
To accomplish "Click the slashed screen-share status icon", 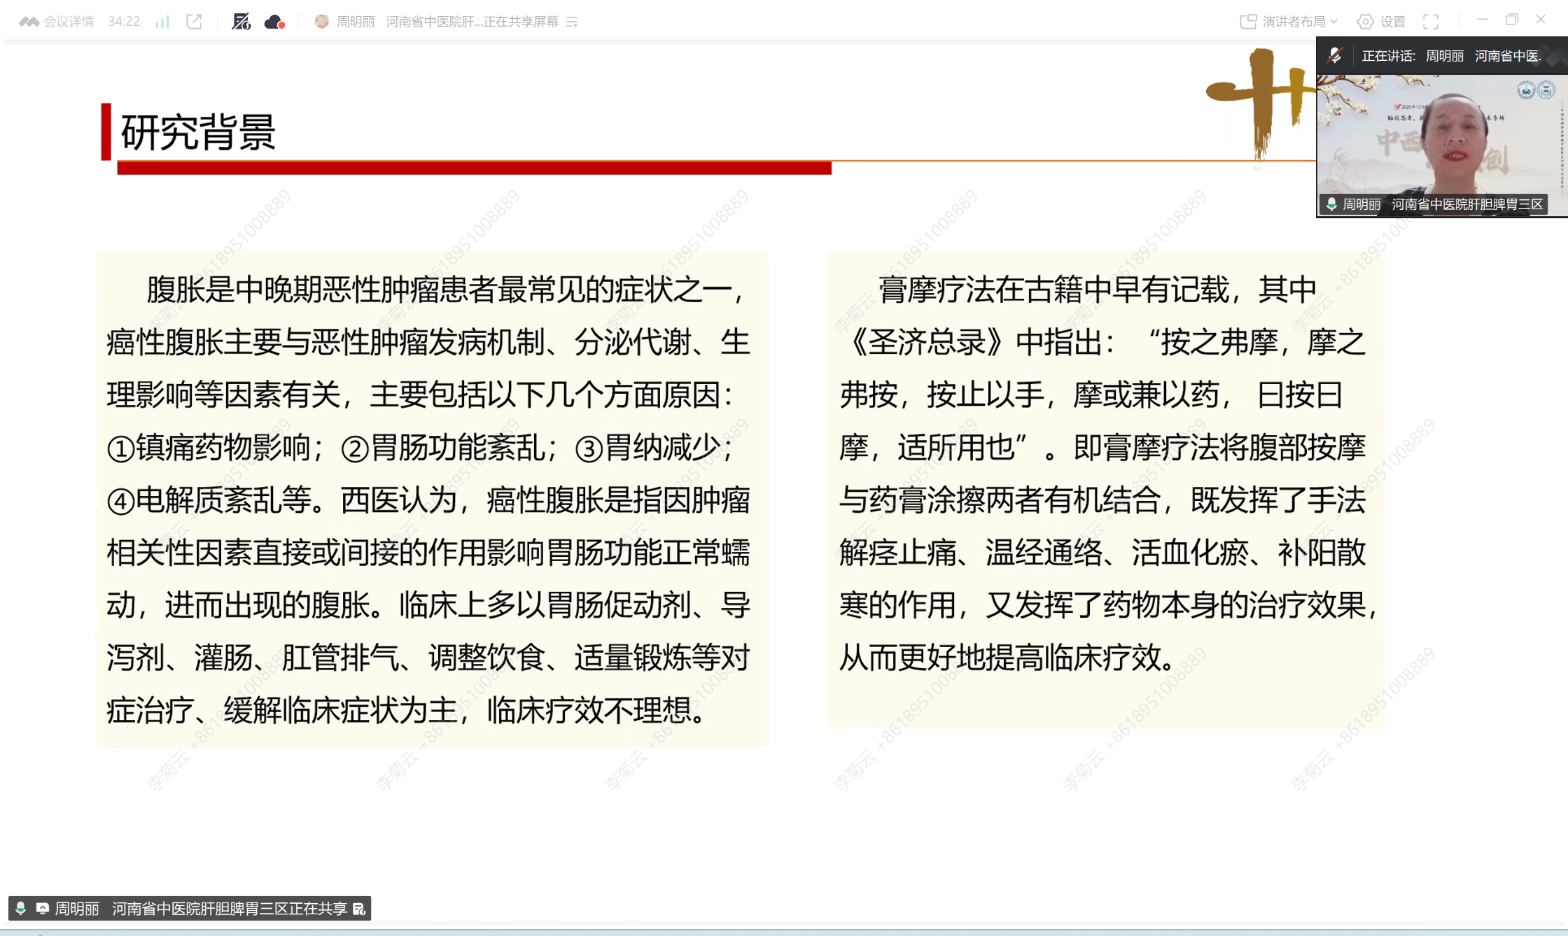I will pyautogui.click(x=241, y=22).
